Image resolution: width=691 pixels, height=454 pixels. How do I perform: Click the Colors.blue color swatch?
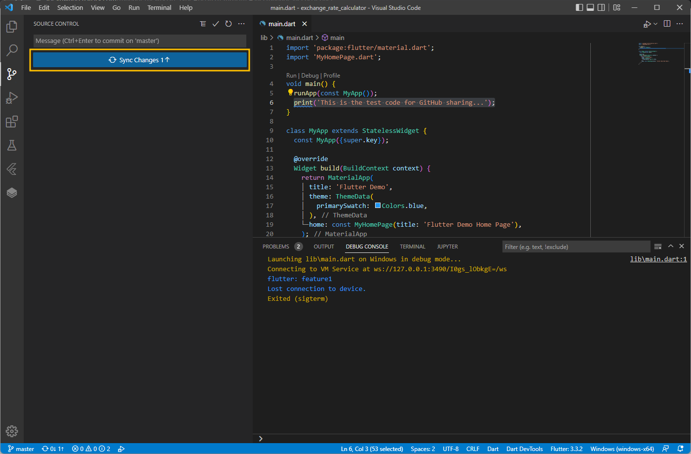coord(378,206)
